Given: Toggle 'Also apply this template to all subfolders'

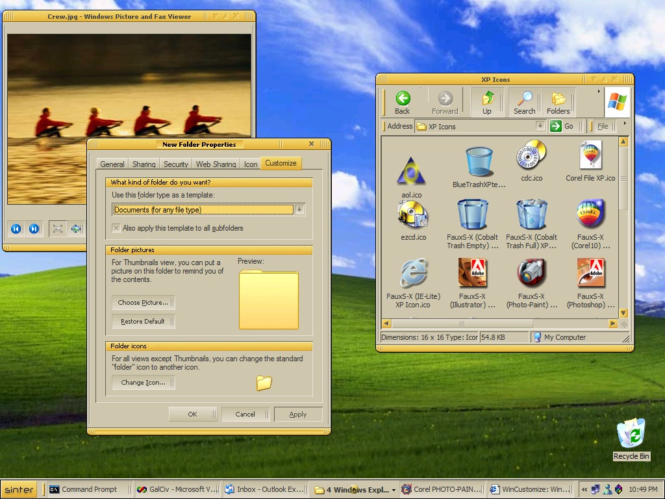Looking at the screenshot, I should [116, 228].
